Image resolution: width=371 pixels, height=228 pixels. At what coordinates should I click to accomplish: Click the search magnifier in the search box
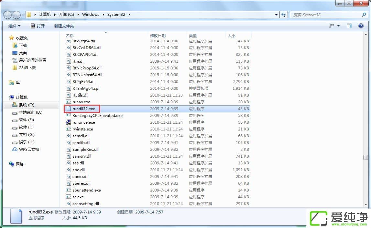pos(364,15)
